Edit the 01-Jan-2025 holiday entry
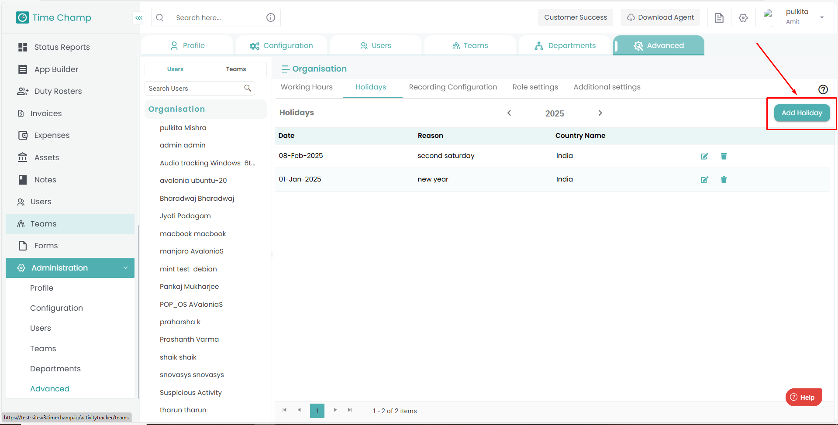Screen dimensions: 838x425 (x=704, y=180)
